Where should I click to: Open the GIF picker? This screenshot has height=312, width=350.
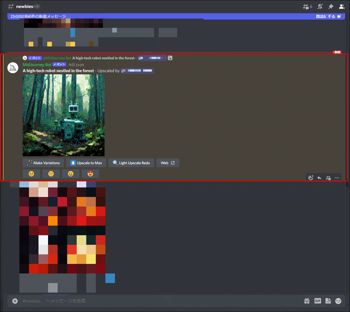(318, 301)
